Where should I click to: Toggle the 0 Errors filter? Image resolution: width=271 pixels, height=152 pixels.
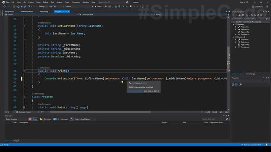[x=33, y=119]
